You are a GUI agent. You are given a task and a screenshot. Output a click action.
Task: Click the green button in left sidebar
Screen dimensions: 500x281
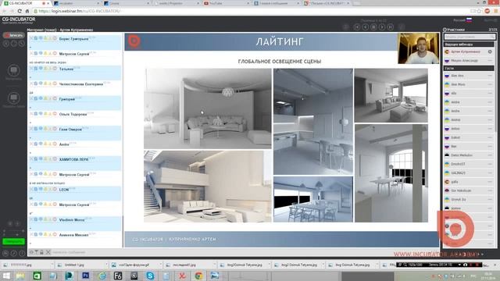tap(14, 242)
